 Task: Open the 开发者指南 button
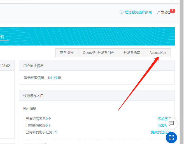[x=132, y=53]
